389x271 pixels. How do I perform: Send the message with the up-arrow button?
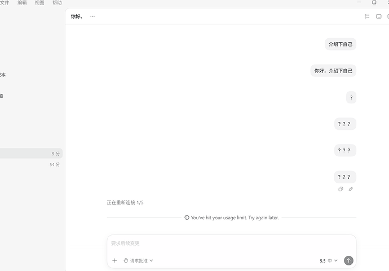click(x=348, y=260)
